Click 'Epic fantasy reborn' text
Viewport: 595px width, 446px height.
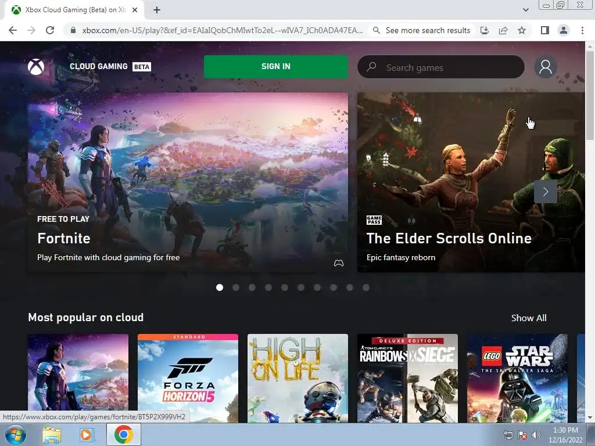click(401, 257)
